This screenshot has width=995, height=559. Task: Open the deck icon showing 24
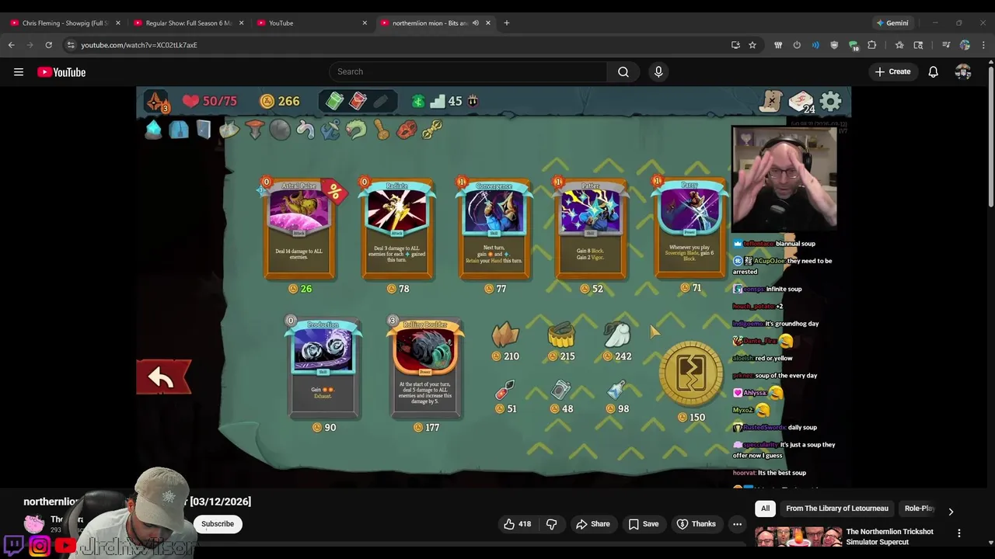(801, 102)
